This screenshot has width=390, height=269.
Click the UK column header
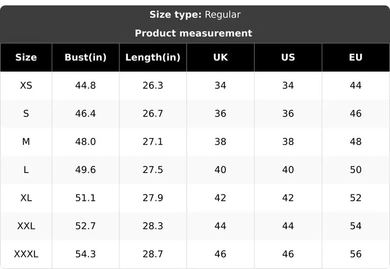(x=220, y=58)
